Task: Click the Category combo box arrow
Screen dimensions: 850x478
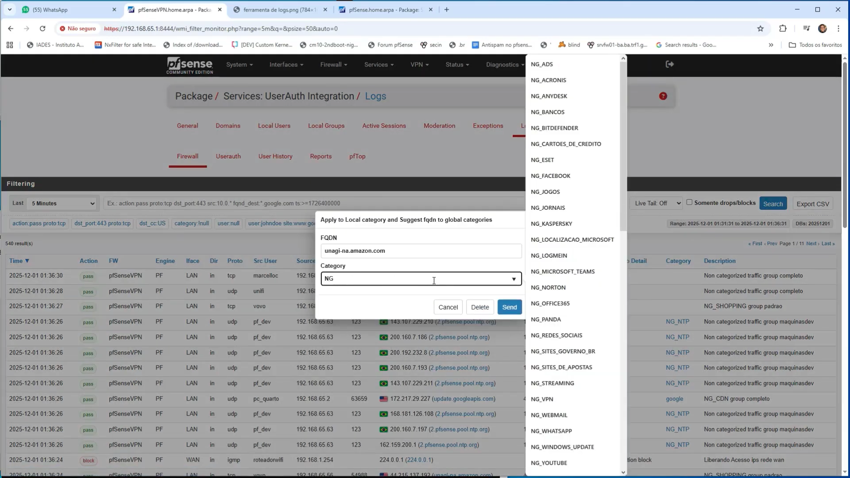Action: 514,279
